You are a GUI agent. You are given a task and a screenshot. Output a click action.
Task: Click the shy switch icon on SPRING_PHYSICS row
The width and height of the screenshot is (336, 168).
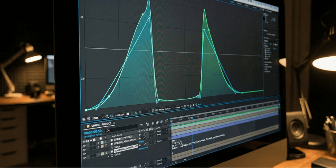[139, 135]
